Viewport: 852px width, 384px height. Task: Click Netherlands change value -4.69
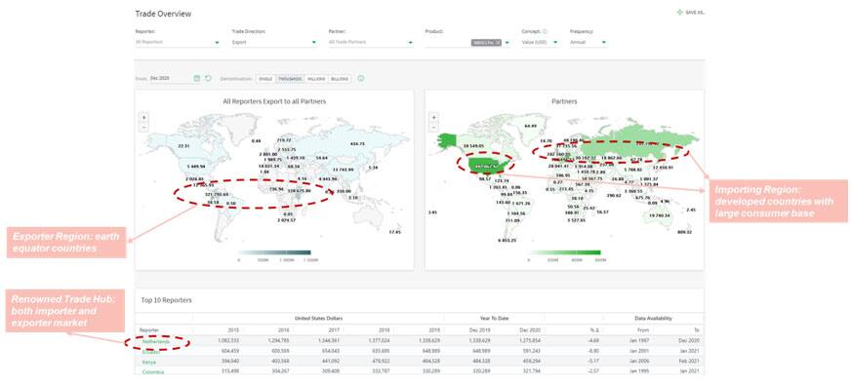[x=593, y=341]
